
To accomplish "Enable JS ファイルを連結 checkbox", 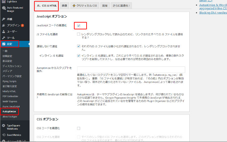I will (78, 34).
